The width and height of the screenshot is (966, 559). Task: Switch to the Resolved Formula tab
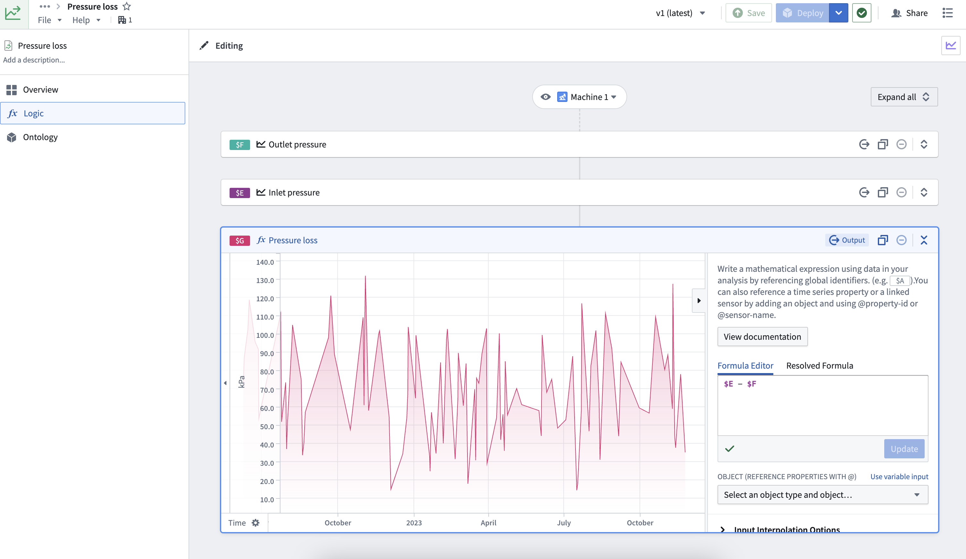(819, 365)
